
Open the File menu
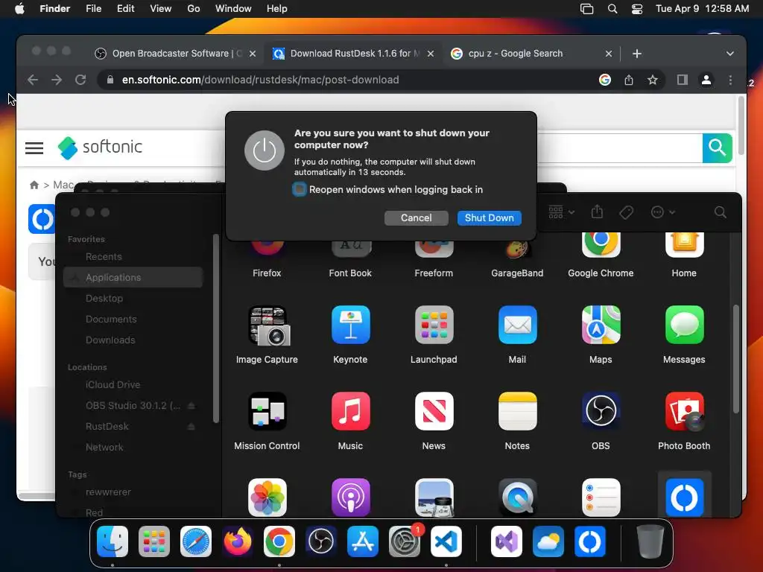pos(93,9)
